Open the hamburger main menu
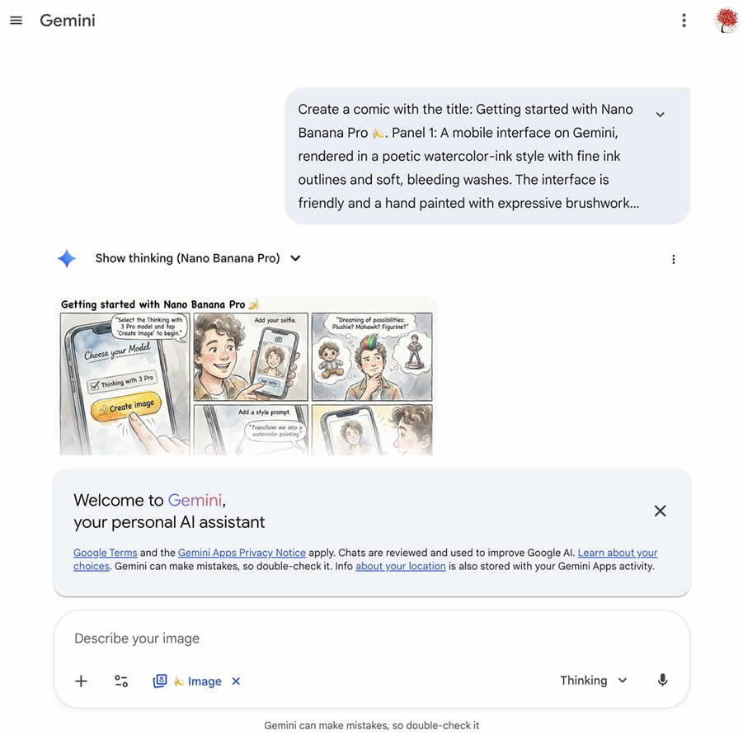 pos(16,21)
